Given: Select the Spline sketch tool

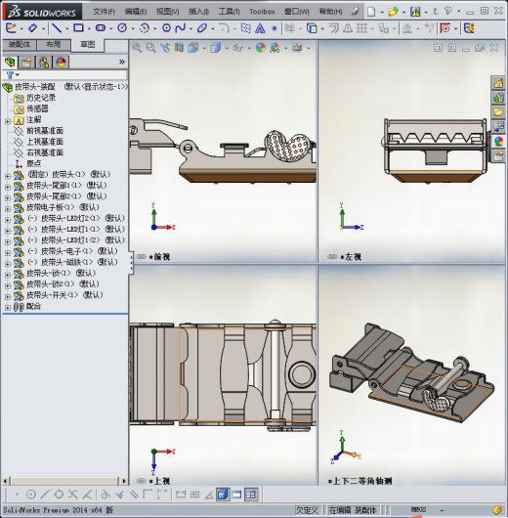Looking at the screenshot, I should [181, 28].
